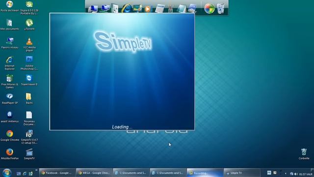Click the My Computer icon in top dock
Image resolution: width=314 pixels, height=177 pixels.
(93, 9)
